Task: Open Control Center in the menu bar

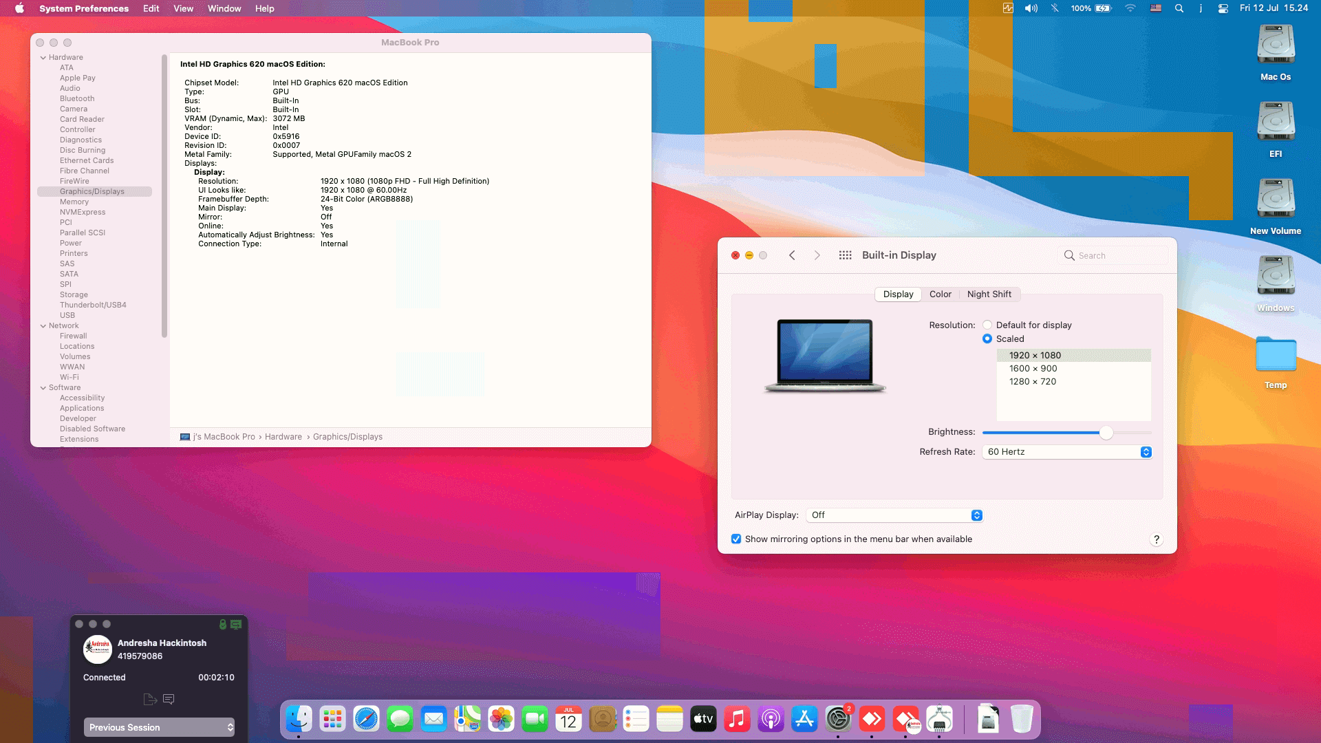Action: tap(1223, 8)
